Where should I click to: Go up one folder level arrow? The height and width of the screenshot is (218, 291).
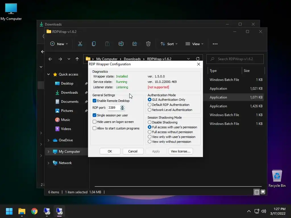[77, 59]
